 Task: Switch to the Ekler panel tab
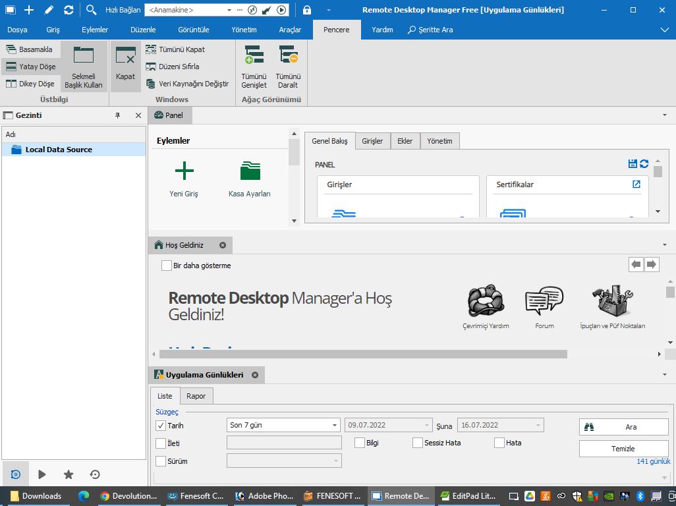pos(405,141)
